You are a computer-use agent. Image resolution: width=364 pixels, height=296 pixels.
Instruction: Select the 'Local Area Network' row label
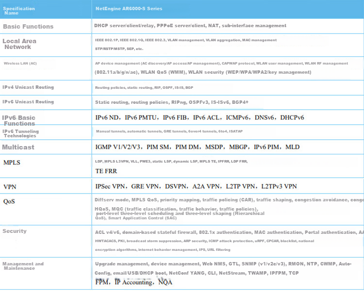click(x=19, y=44)
